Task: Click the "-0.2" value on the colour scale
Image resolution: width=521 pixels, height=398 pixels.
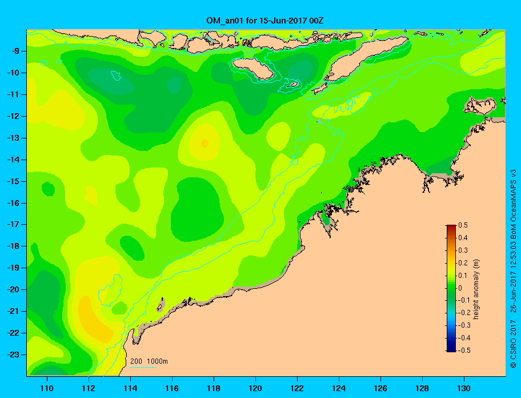Action: click(x=464, y=313)
